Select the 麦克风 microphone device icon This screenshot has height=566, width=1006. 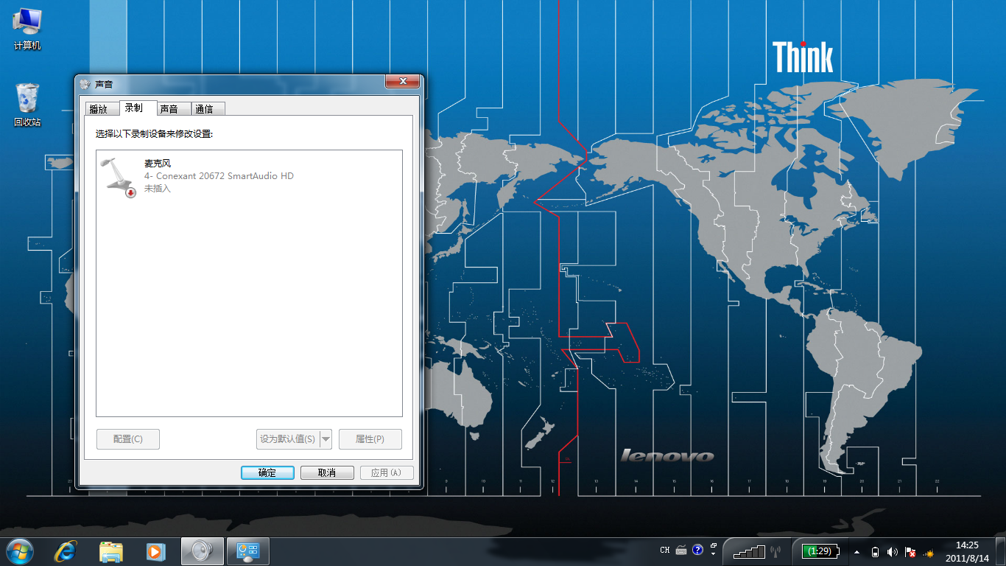pos(119,177)
